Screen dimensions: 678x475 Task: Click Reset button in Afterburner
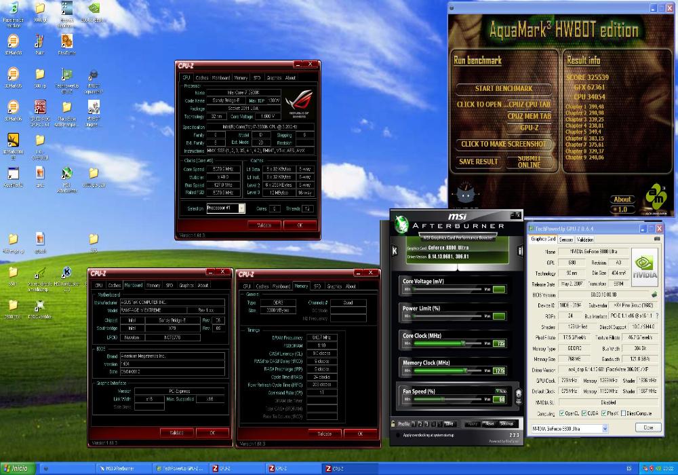tap(489, 423)
